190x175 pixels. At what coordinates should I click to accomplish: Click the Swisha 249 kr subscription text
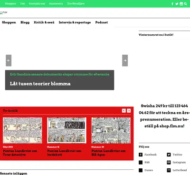click(164, 116)
